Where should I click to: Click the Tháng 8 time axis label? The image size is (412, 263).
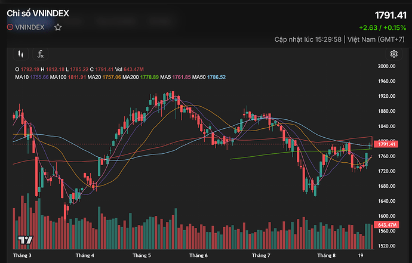tap(327, 255)
